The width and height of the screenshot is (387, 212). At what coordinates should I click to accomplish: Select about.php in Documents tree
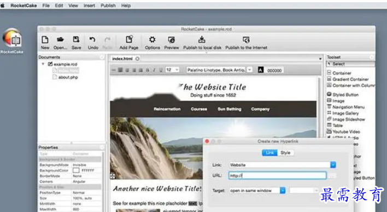68,77
